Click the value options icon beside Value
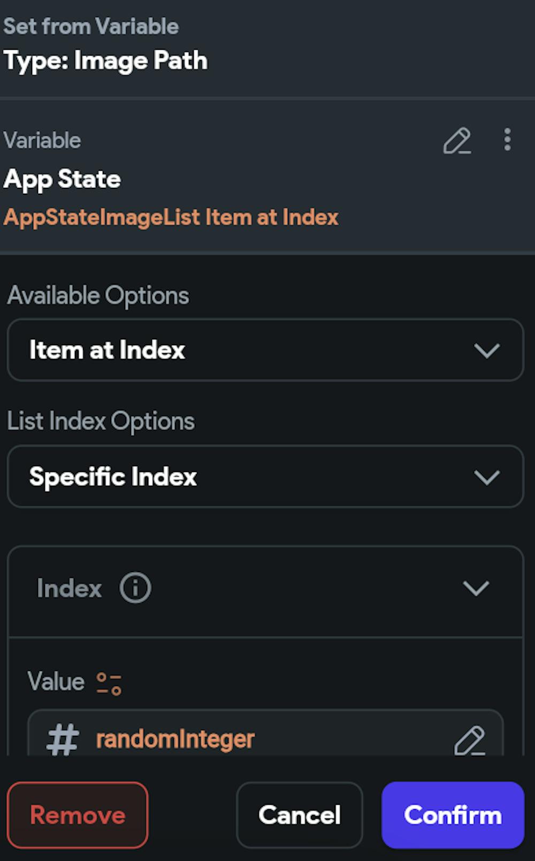Image resolution: width=535 pixels, height=861 pixels. tap(109, 683)
